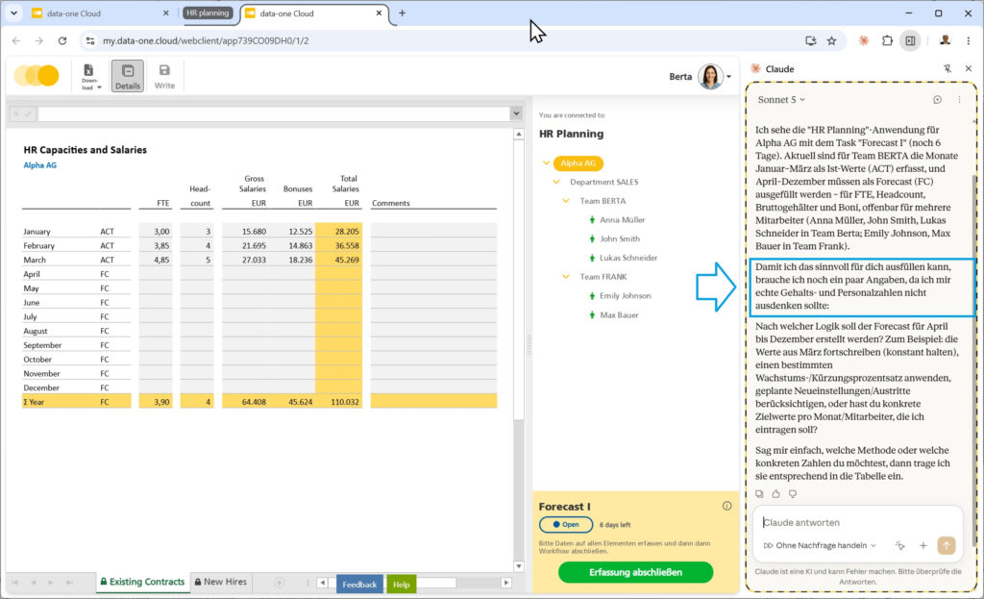Click the vertical scrollbar down arrow in sheet
984x599 pixels.
point(518,565)
